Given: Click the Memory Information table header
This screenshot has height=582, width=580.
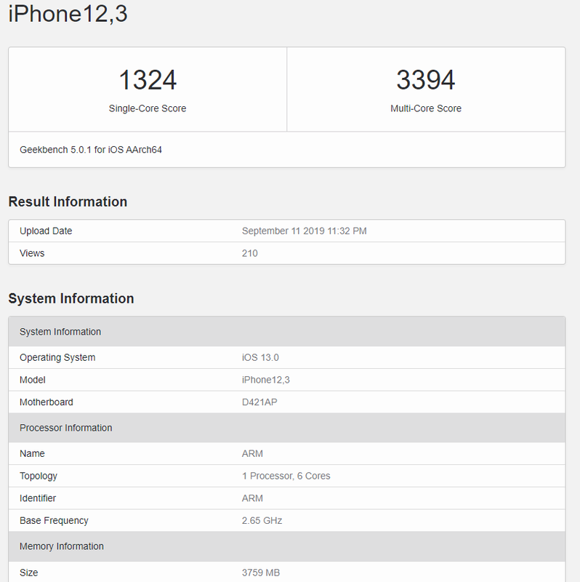Looking at the screenshot, I should [287, 546].
